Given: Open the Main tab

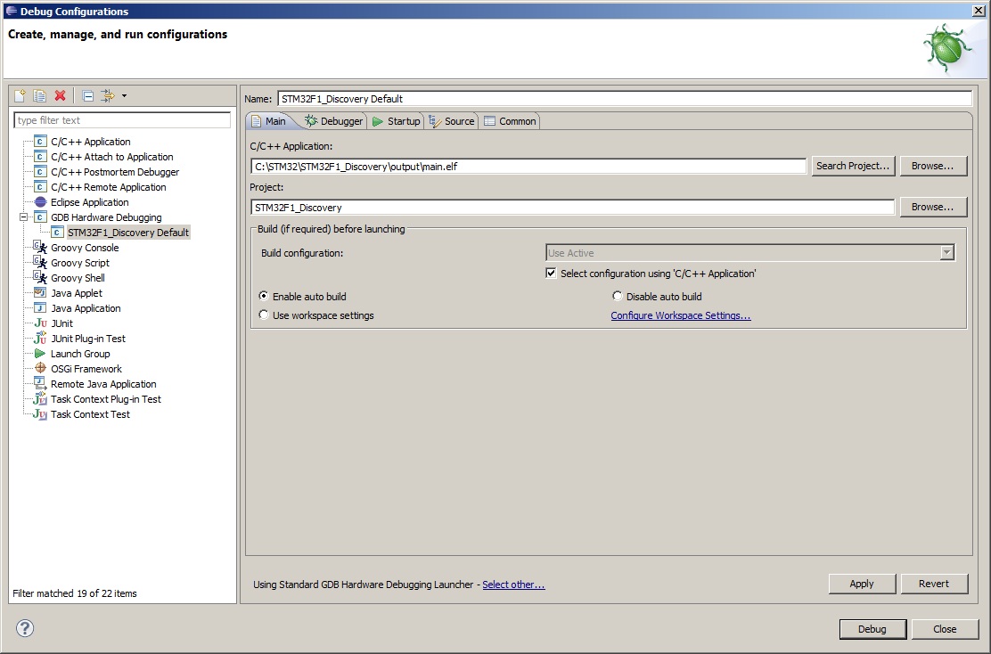Looking at the screenshot, I should 268,121.
